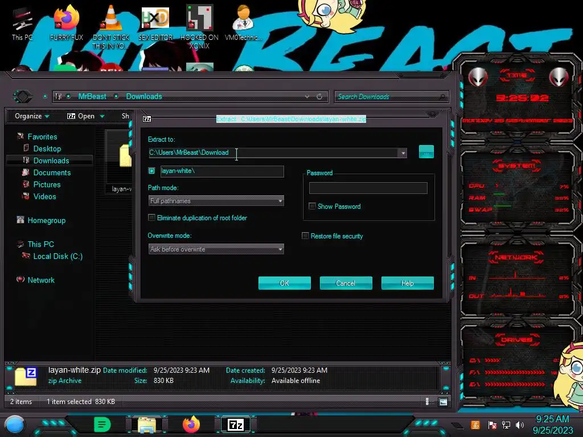Click MrBeast in the address breadcrumb

[92, 97]
